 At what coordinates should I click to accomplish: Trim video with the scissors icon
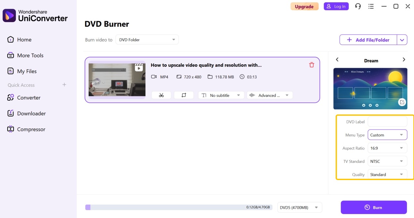tap(161, 95)
